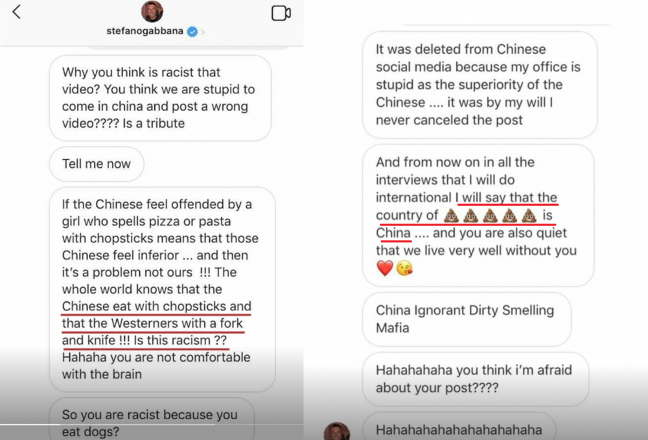Open the stefanogabbana username link

[145, 31]
